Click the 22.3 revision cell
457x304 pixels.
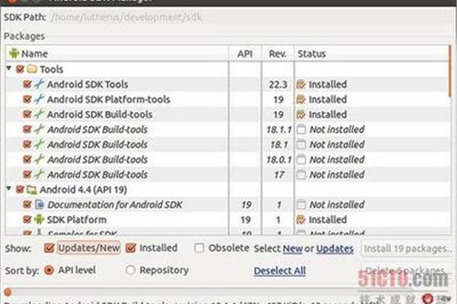tap(278, 84)
